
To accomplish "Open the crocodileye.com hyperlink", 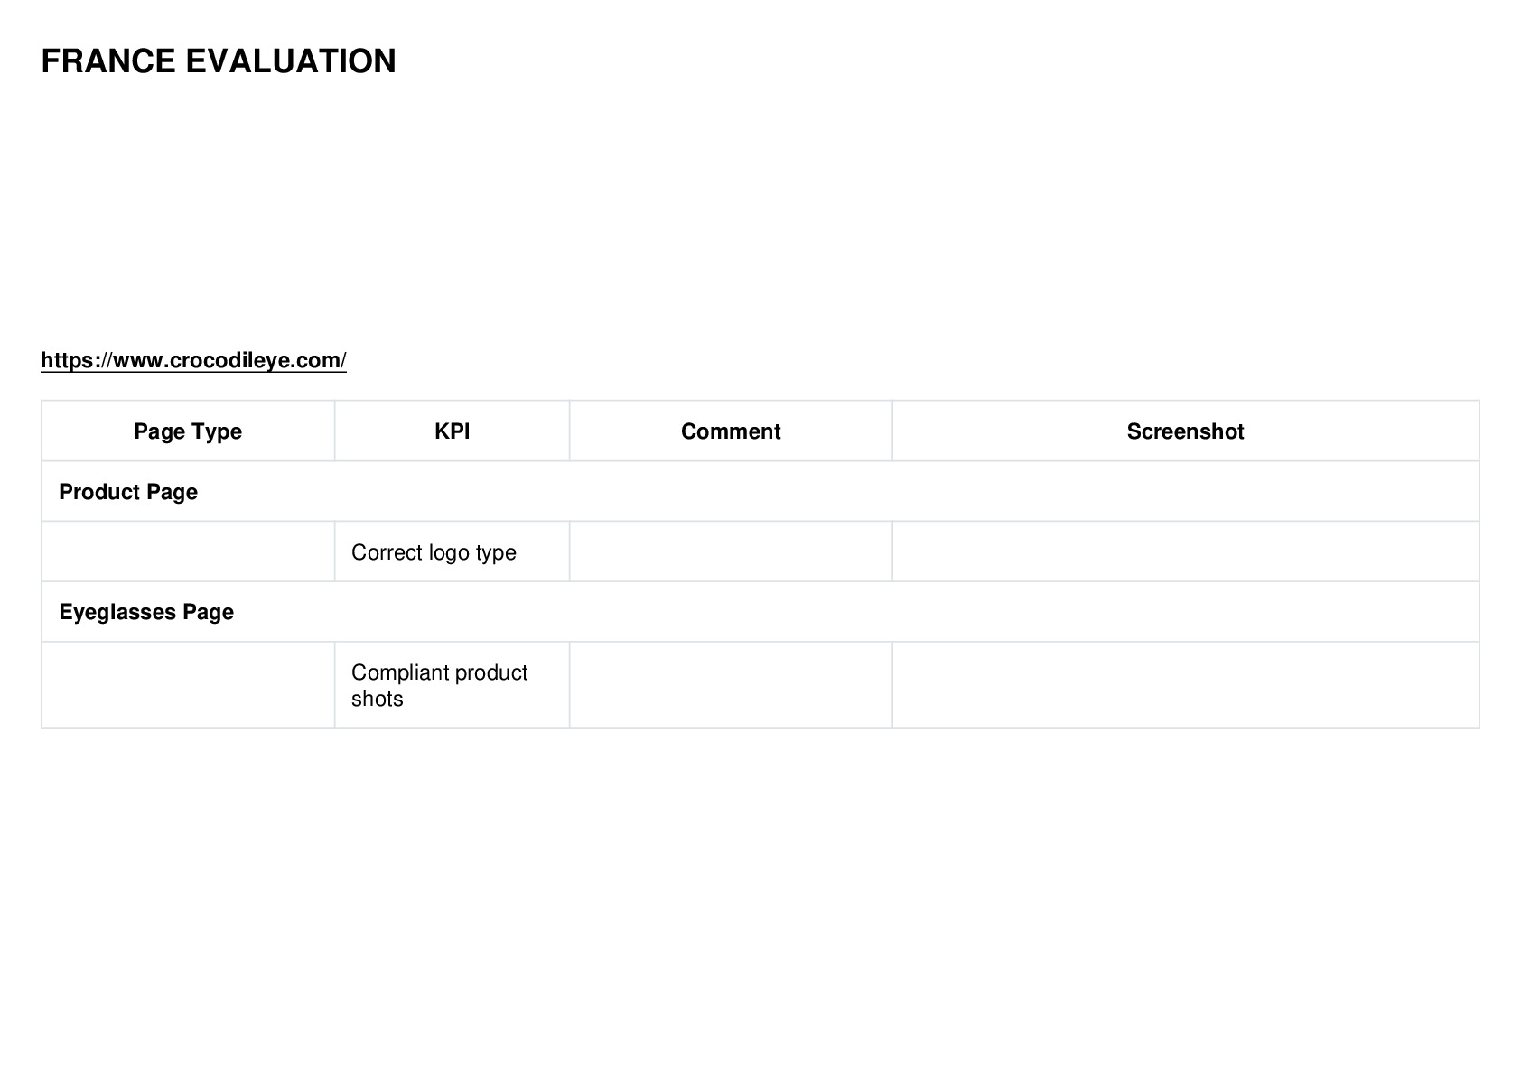I will click(x=193, y=360).
